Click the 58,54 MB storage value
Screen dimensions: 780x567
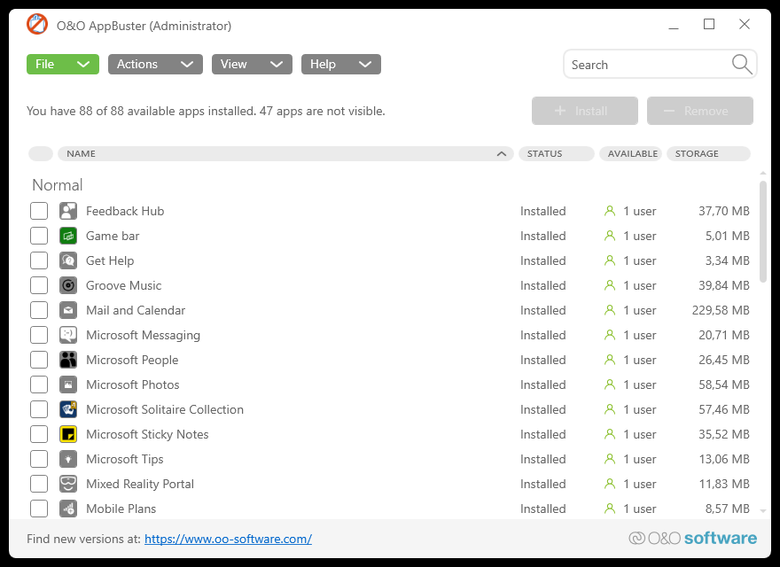pos(724,384)
